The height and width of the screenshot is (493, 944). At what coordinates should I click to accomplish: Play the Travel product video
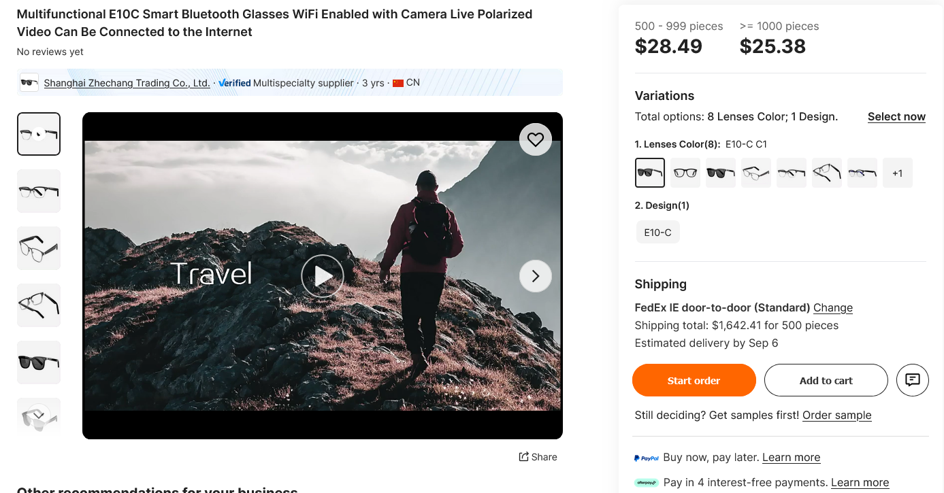point(323,276)
